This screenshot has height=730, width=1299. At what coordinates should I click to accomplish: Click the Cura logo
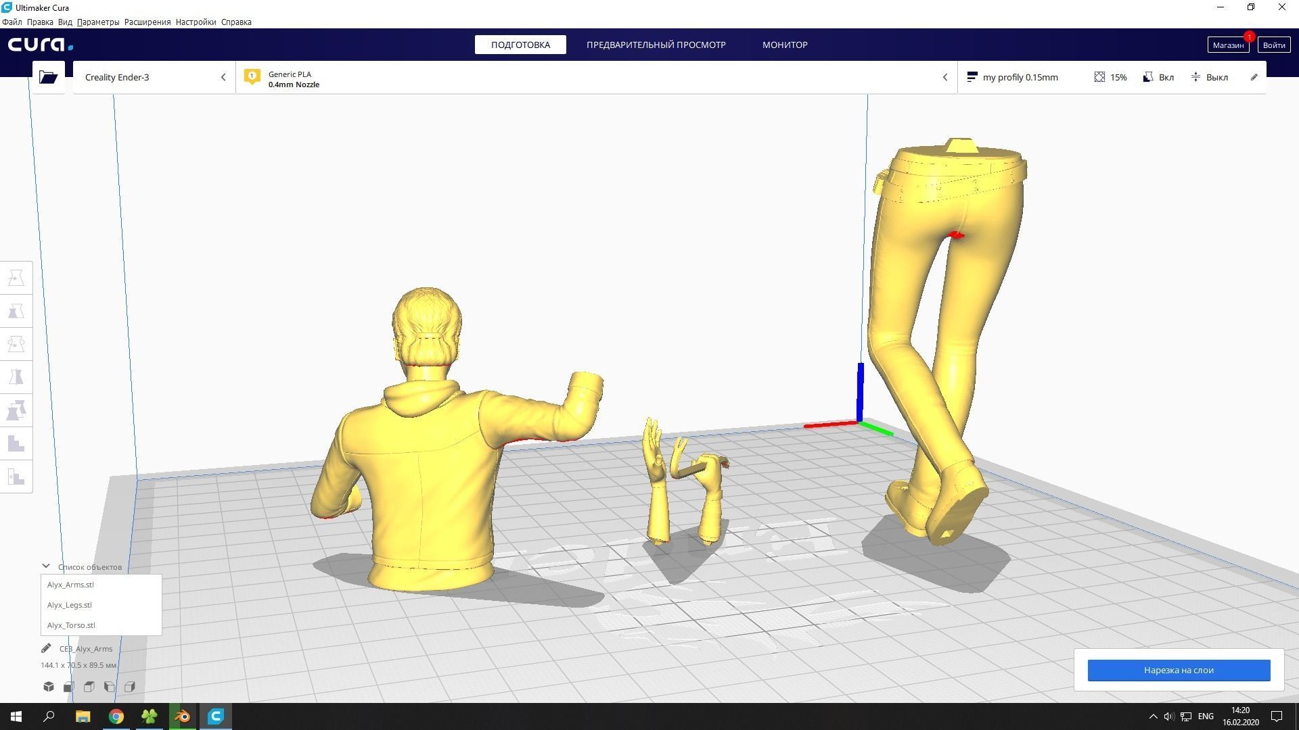41,45
